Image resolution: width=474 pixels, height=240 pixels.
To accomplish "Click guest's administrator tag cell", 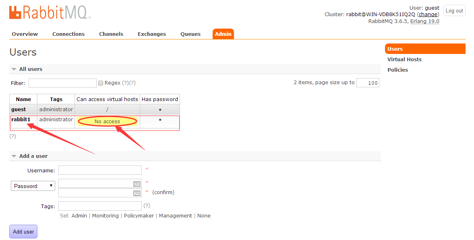I will click(56, 109).
